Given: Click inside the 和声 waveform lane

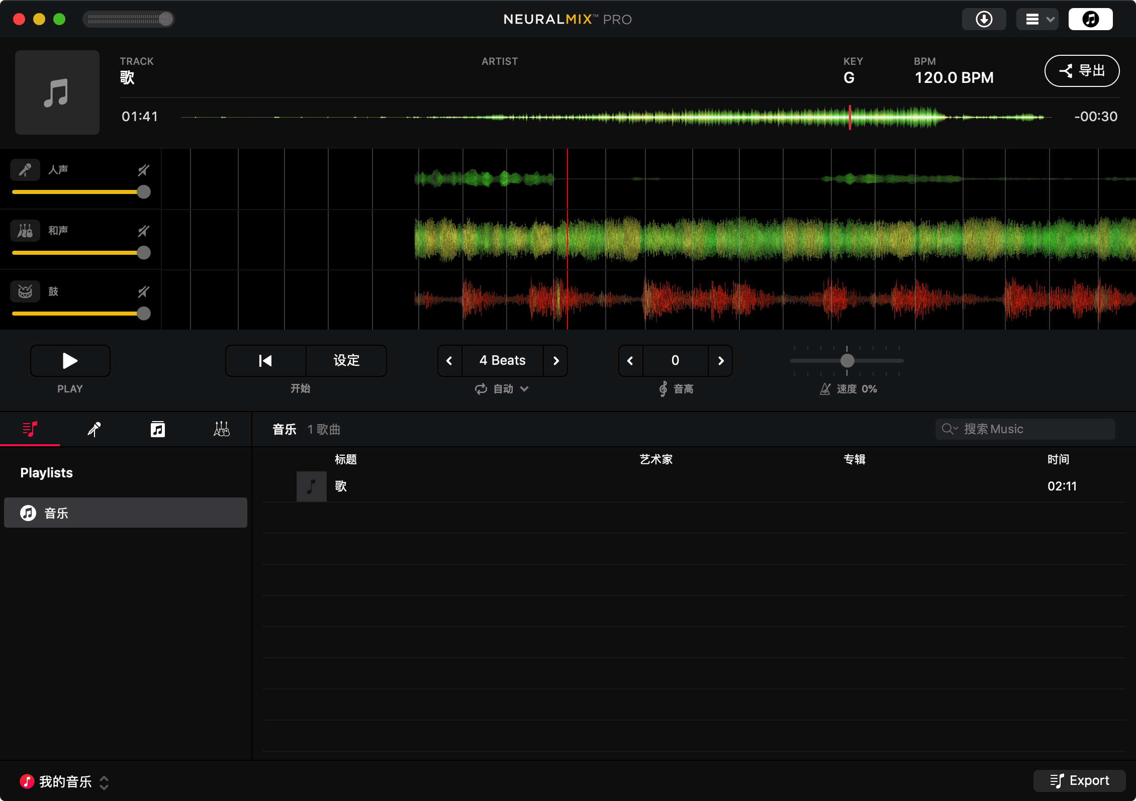Looking at the screenshot, I should click(x=648, y=240).
